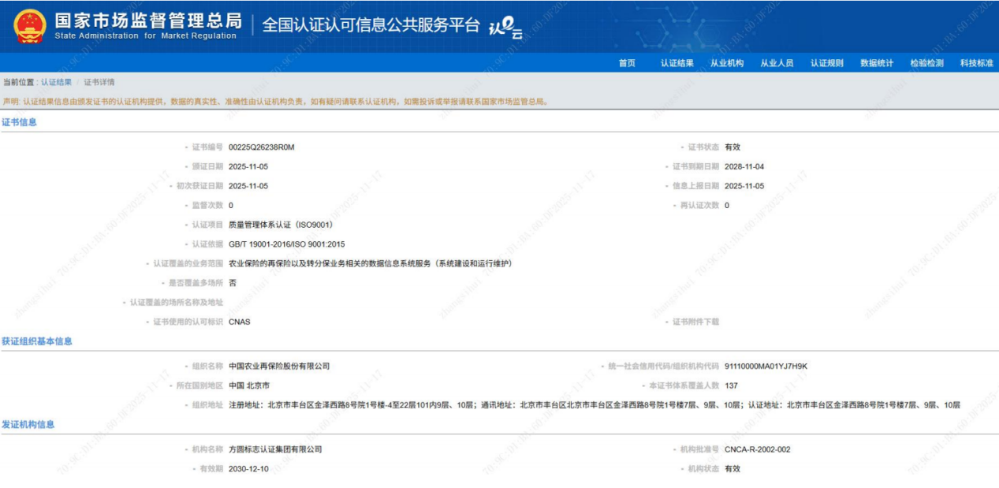Open 科技标准 in the navigation bar
The height and width of the screenshot is (488, 999).
(x=976, y=63)
